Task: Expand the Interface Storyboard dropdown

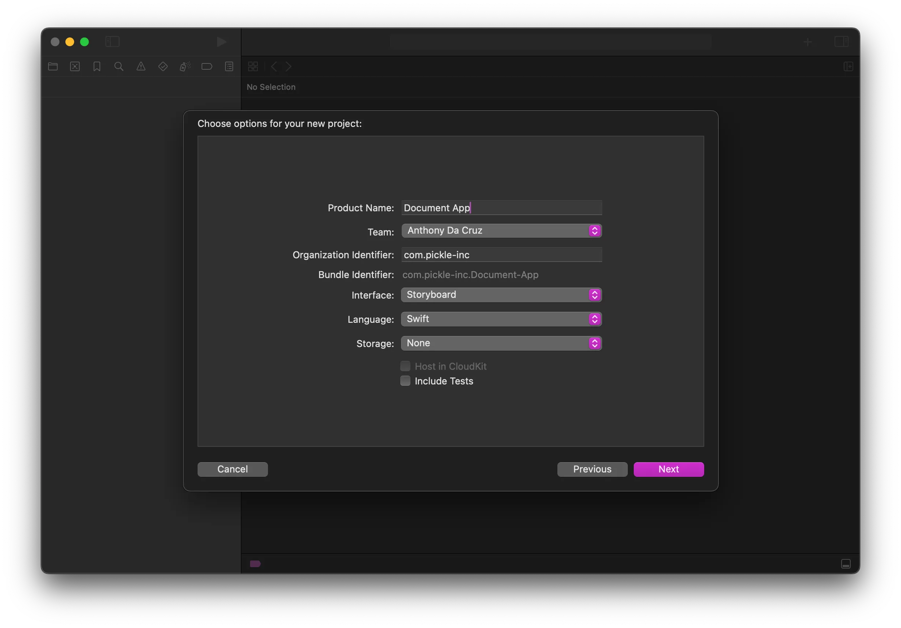Action: click(501, 295)
